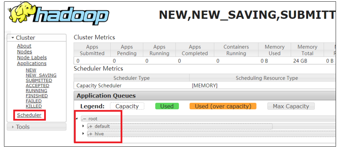Collapse the Cluster section arrow

13,38
